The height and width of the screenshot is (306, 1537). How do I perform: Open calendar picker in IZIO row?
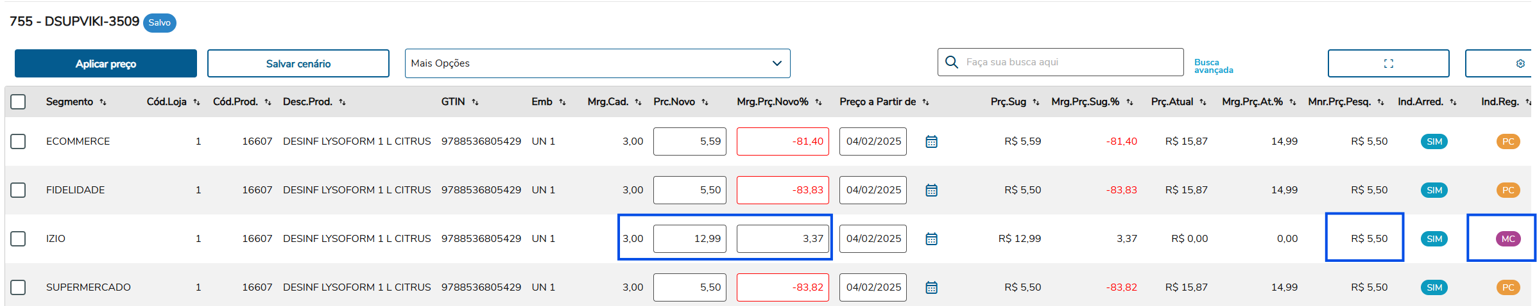[x=931, y=239]
